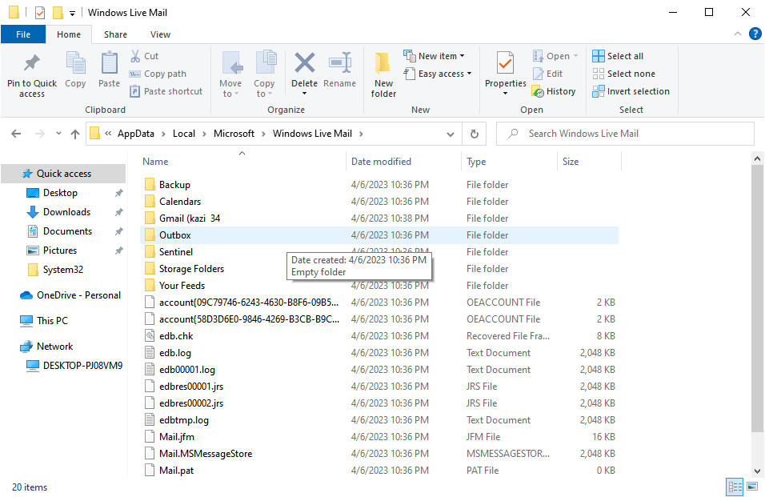Customize Quick Access Toolbar dropdown
Screen dimensions: 765x497
click(x=72, y=13)
